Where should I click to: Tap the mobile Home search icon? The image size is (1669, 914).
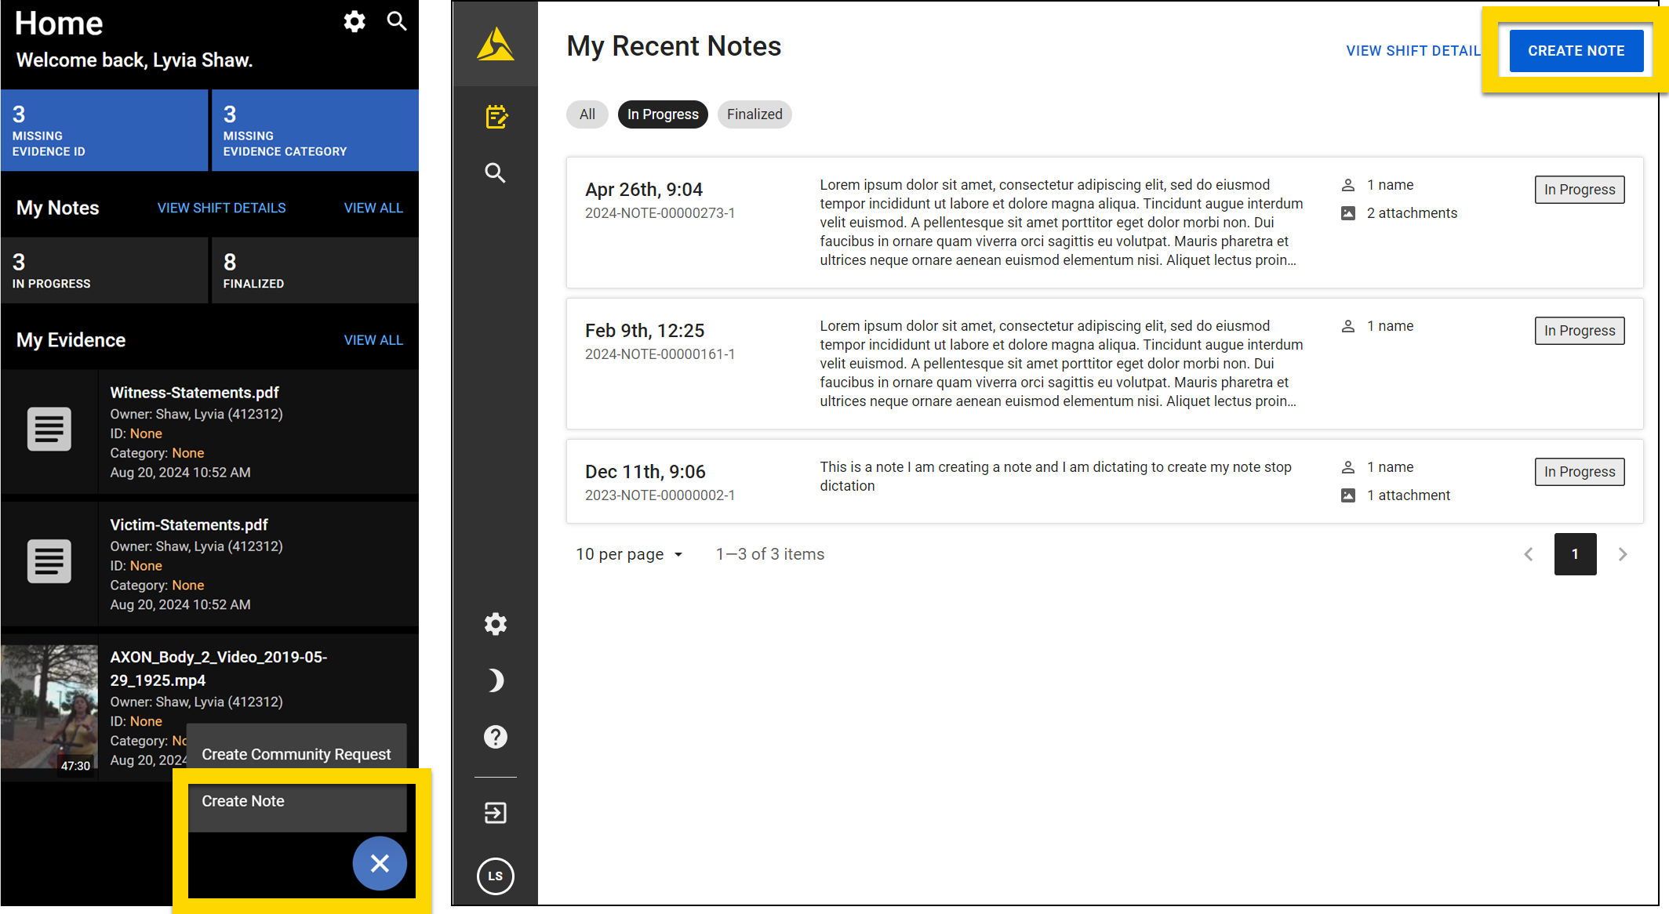[397, 22]
